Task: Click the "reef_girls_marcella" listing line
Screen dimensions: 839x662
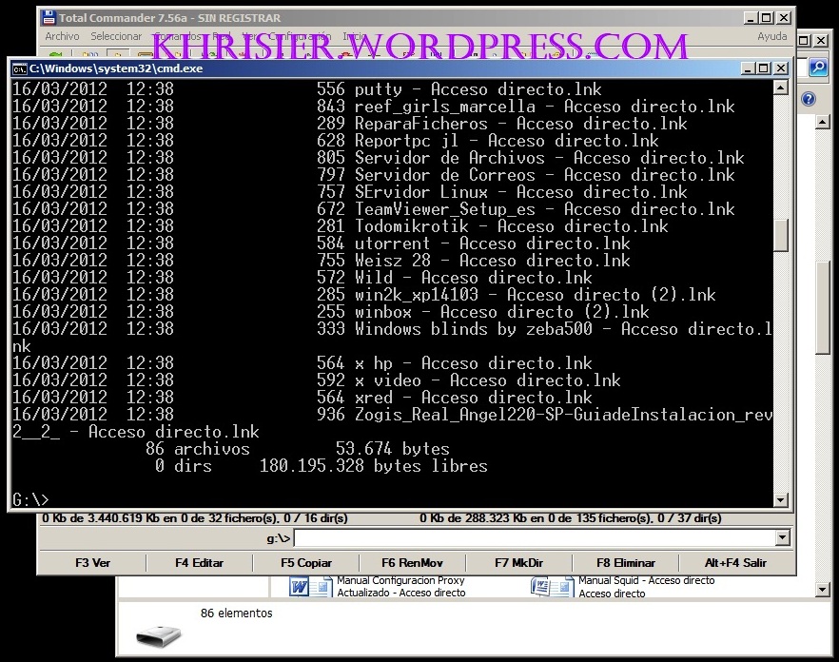Action: 374,106
